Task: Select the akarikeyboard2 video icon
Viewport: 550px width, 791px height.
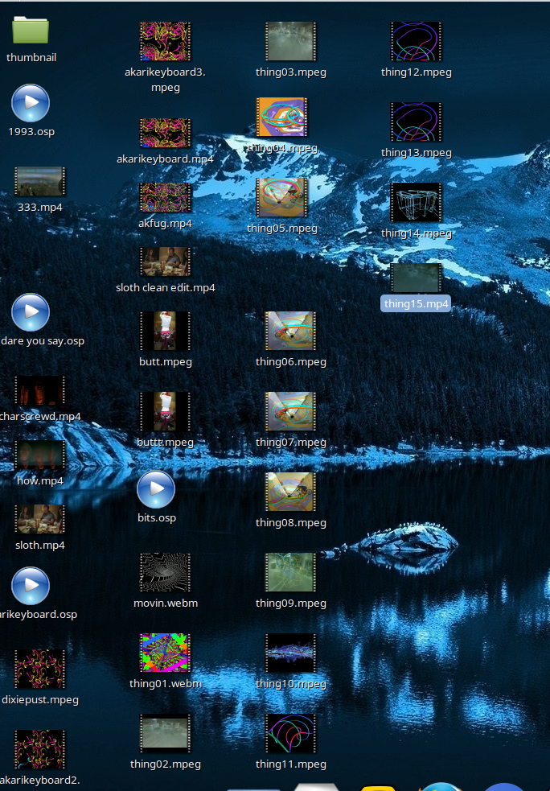Action: (40, 749)
